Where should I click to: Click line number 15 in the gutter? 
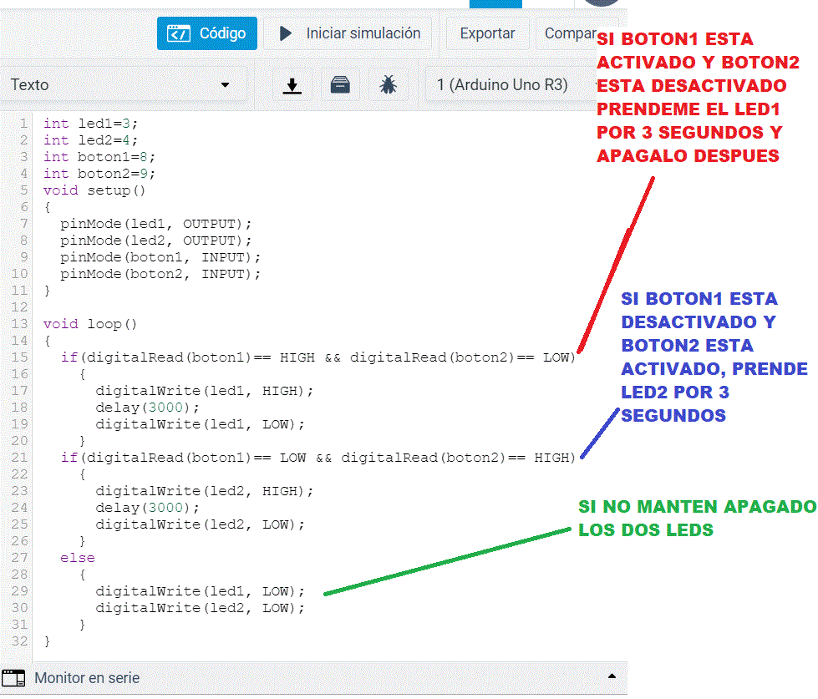tap(19, 357)
